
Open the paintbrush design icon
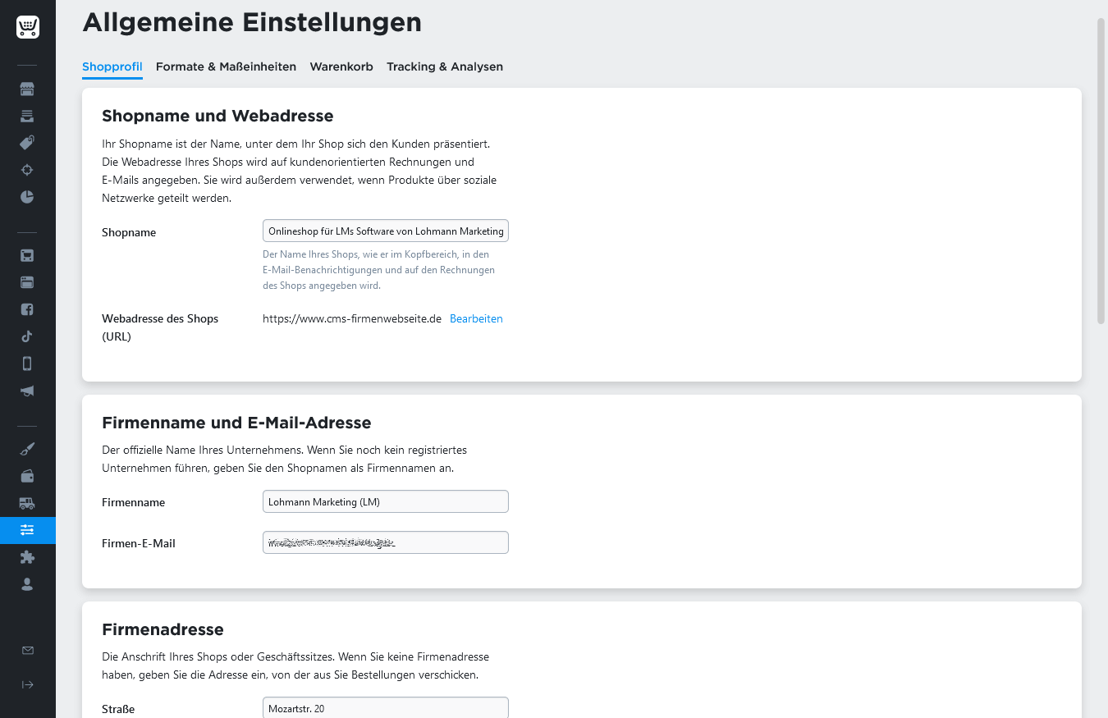click(x=27, y=449)
